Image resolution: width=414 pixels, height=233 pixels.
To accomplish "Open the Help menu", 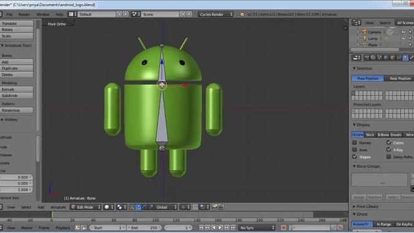I will (x=59, y=14).
